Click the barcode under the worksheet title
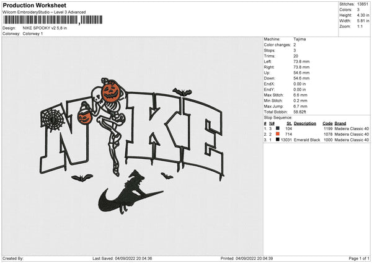The height and width of the screenshot is (263, 372). [x=53, y=20]
